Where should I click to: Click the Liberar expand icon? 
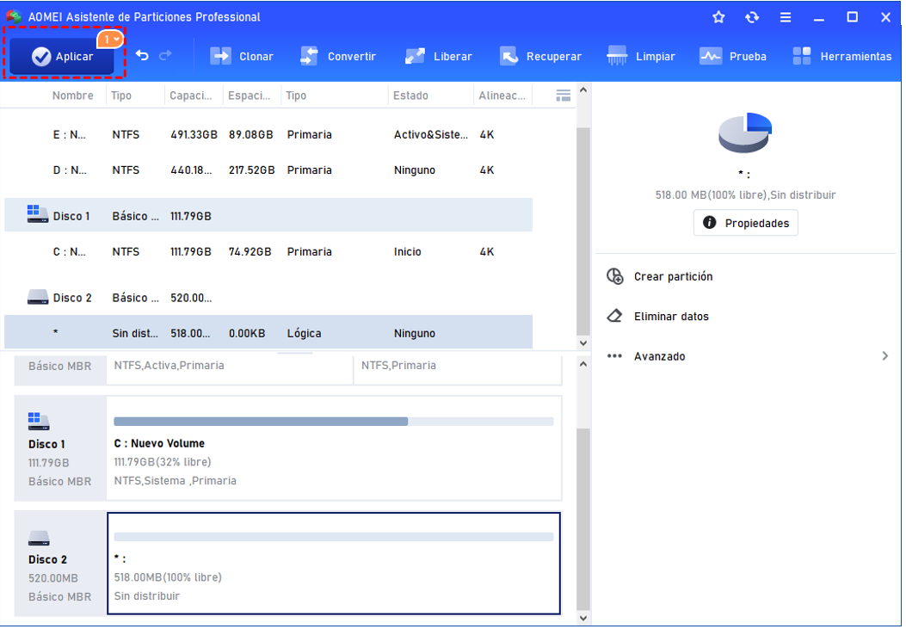[415, 56]
